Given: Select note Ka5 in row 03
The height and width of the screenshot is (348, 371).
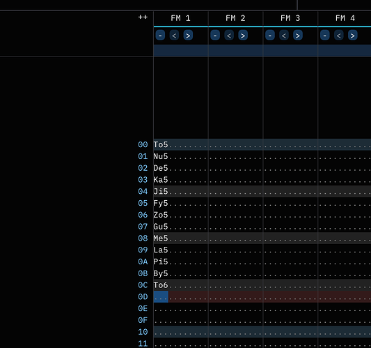Looking at the screenshot, I should pos(161,180).
